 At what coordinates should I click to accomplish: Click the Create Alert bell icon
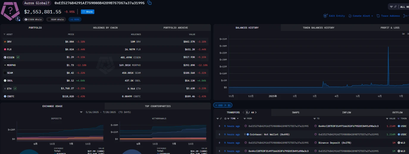[x=350, y=16]
